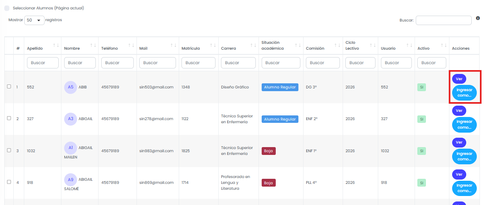The image size is (485, 205).
Task: Sort table by Mail column arrows
Action: [173, 45]
